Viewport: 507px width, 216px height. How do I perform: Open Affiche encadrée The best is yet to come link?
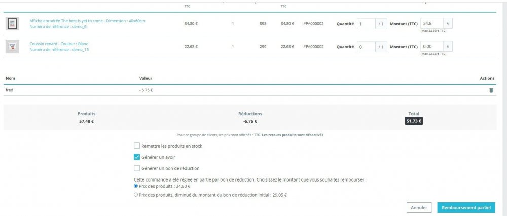87,21
